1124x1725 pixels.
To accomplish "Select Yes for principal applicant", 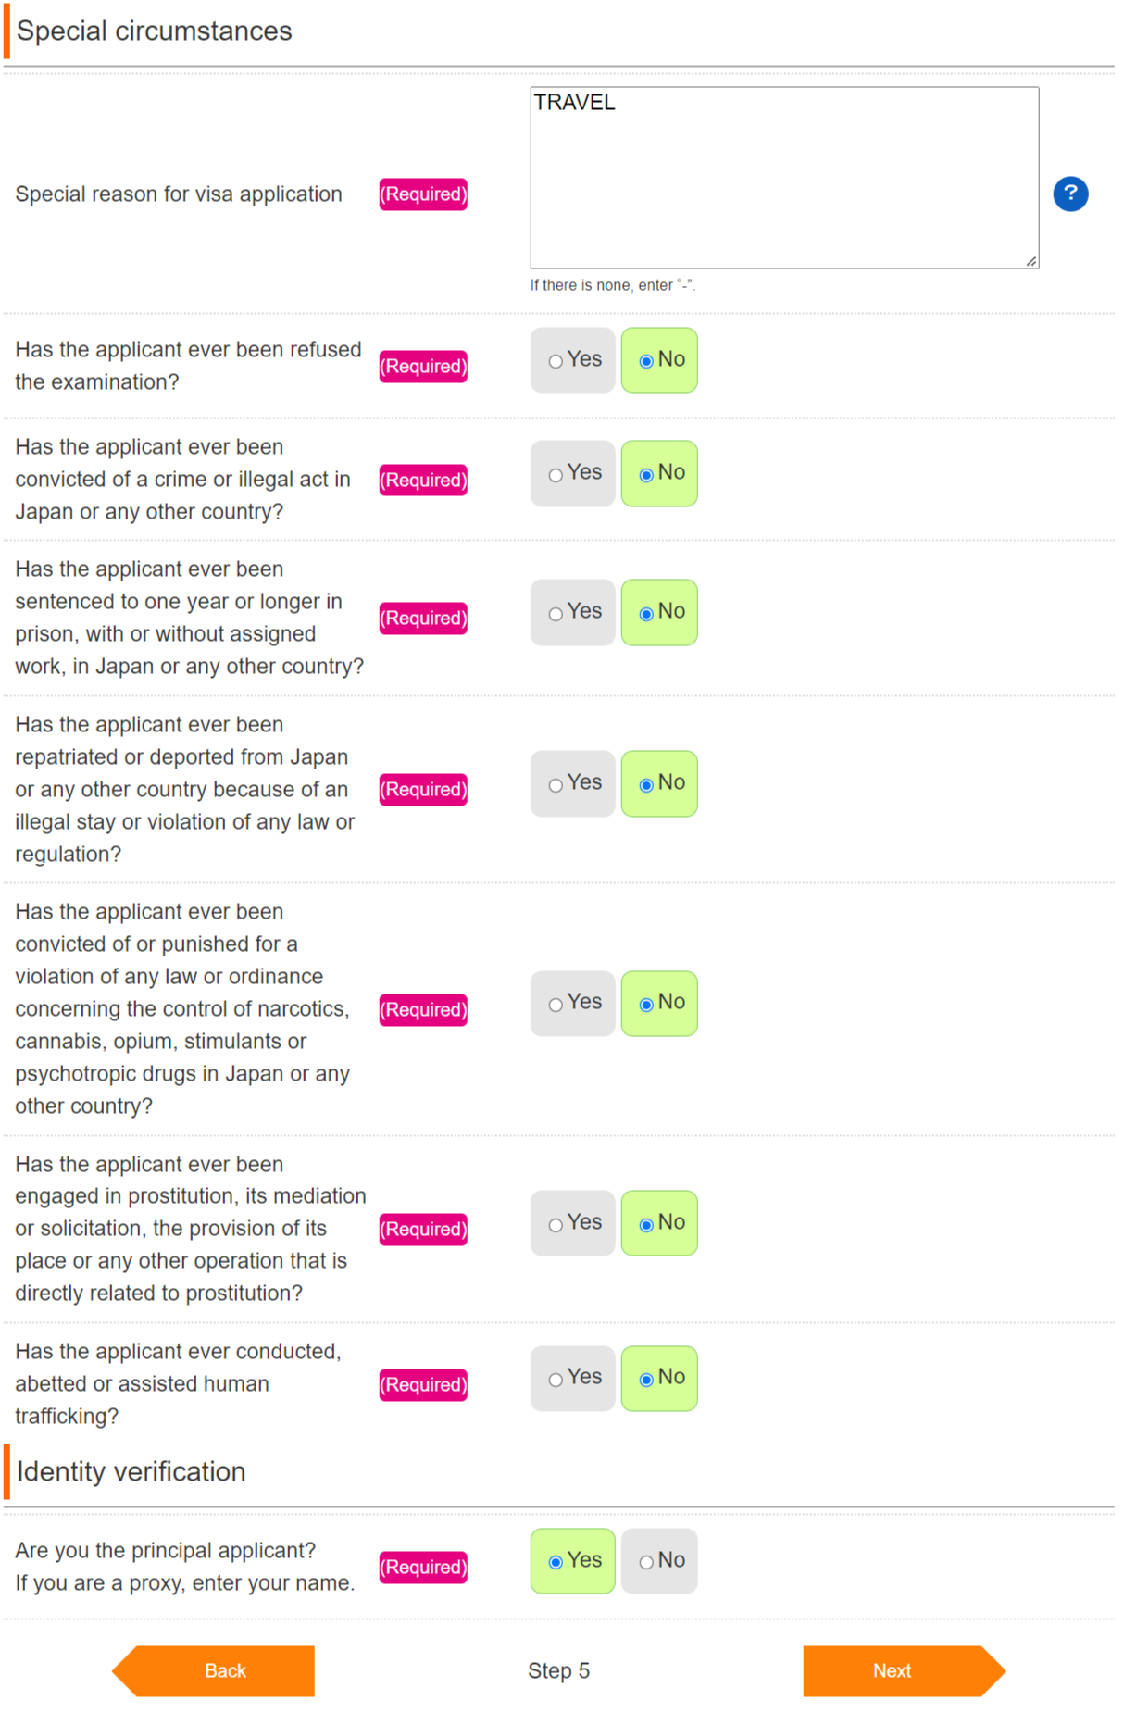I will point(572,1561).
